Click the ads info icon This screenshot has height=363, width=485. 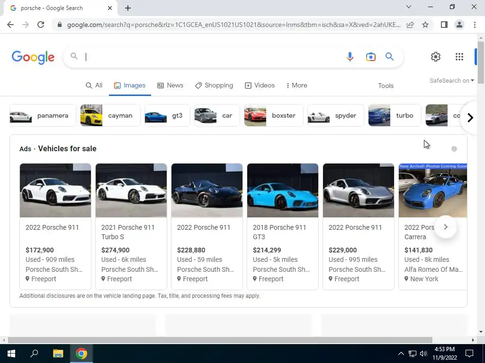pyautogui.click(x=454, y=149)
